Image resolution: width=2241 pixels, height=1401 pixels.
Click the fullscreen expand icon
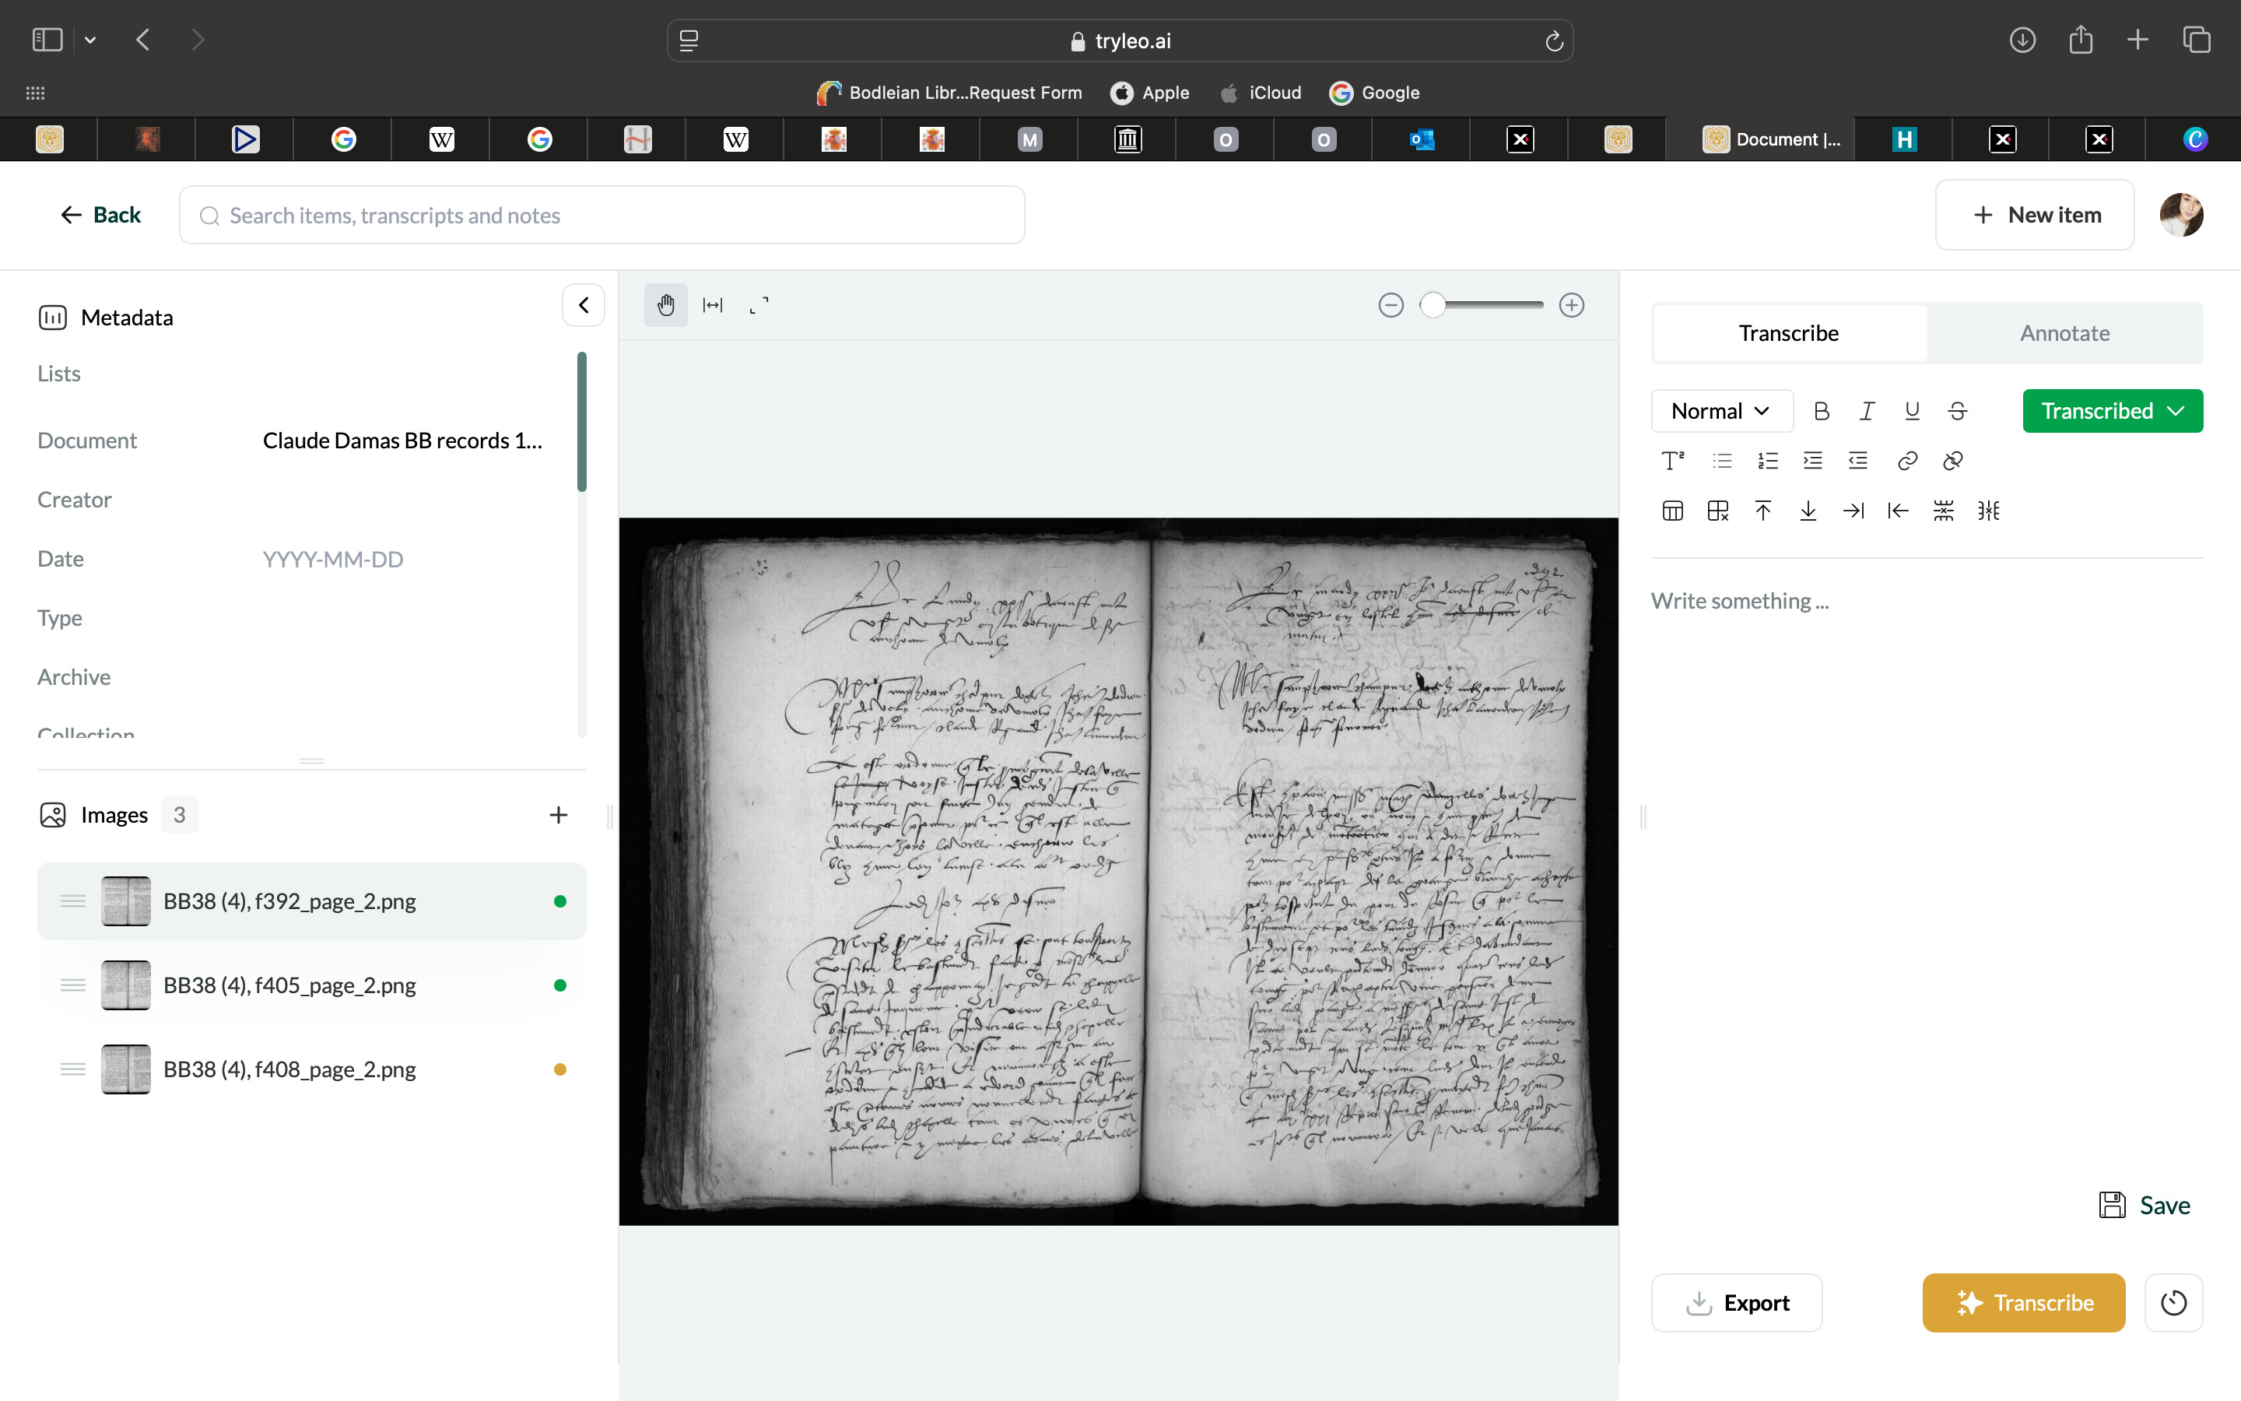point(759,305)
